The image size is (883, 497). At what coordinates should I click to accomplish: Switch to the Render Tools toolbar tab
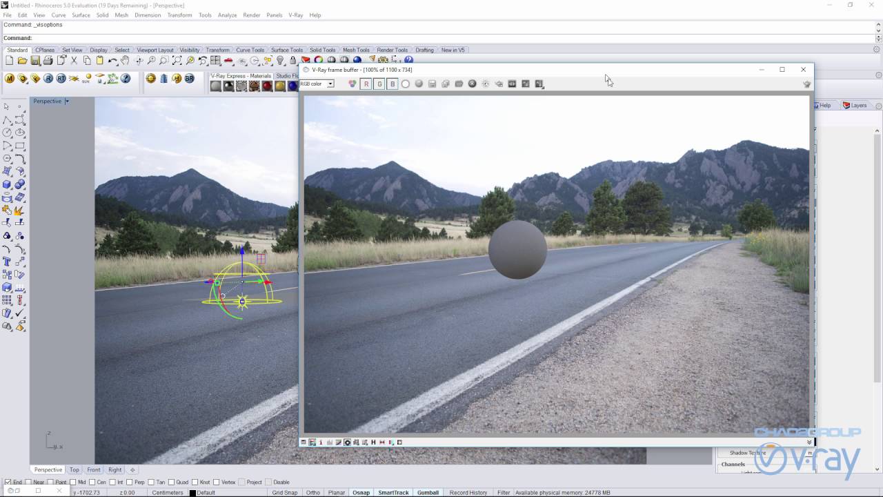[x=392, y=50]
